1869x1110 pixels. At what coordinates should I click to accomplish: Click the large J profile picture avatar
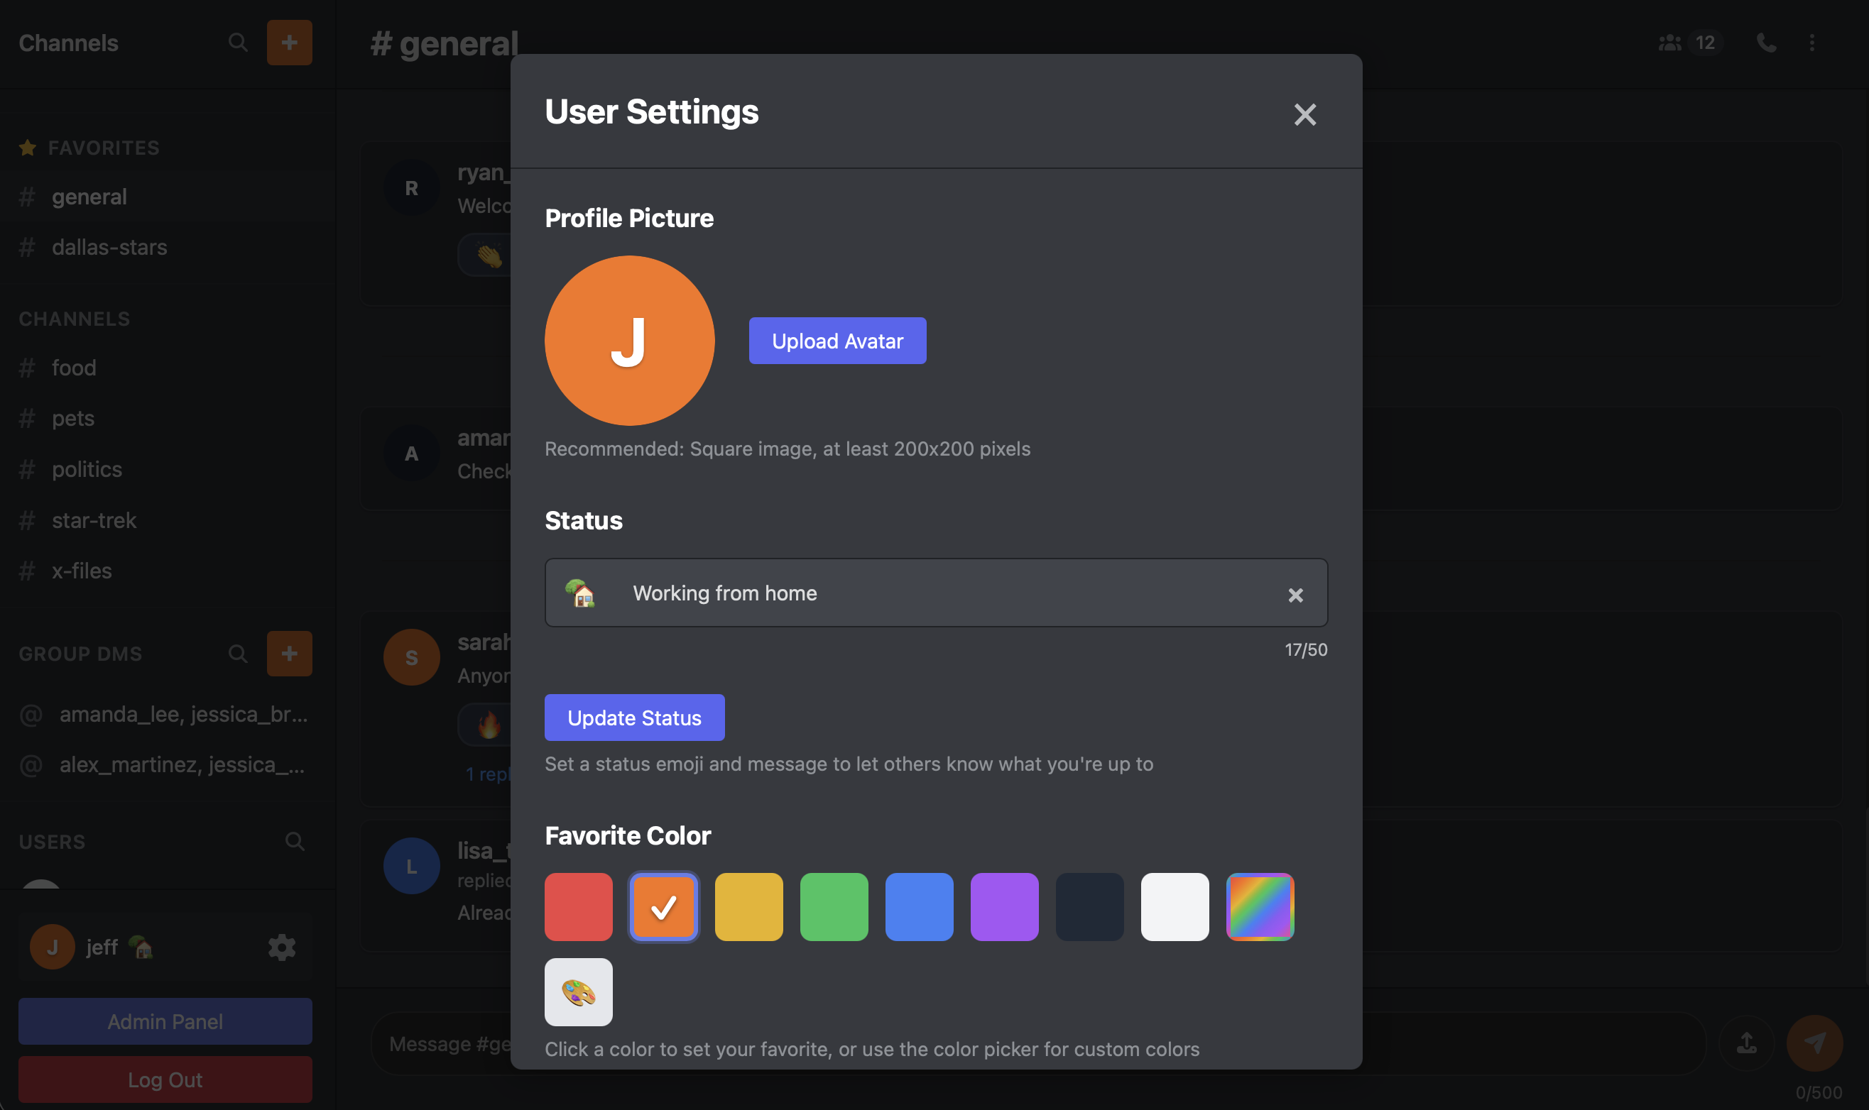(629, 341)
